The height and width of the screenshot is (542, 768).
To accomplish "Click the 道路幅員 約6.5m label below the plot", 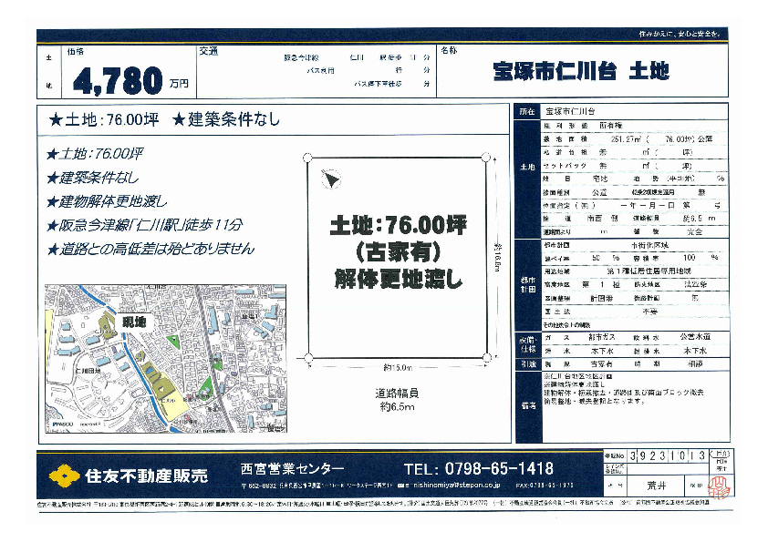I will [396, 401].
